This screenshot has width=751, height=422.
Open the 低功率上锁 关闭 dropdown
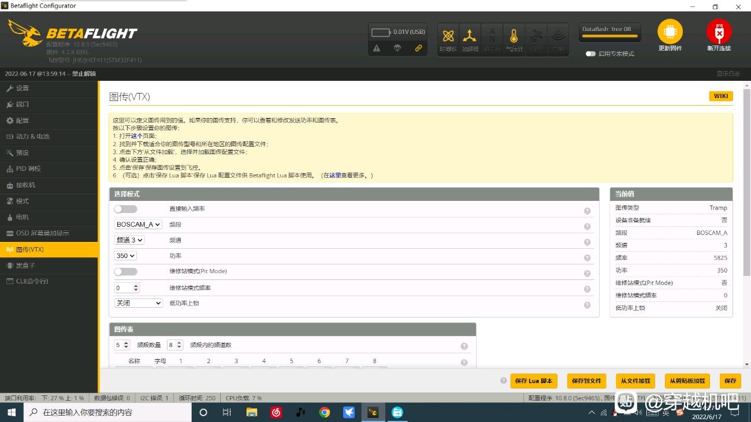139,303
